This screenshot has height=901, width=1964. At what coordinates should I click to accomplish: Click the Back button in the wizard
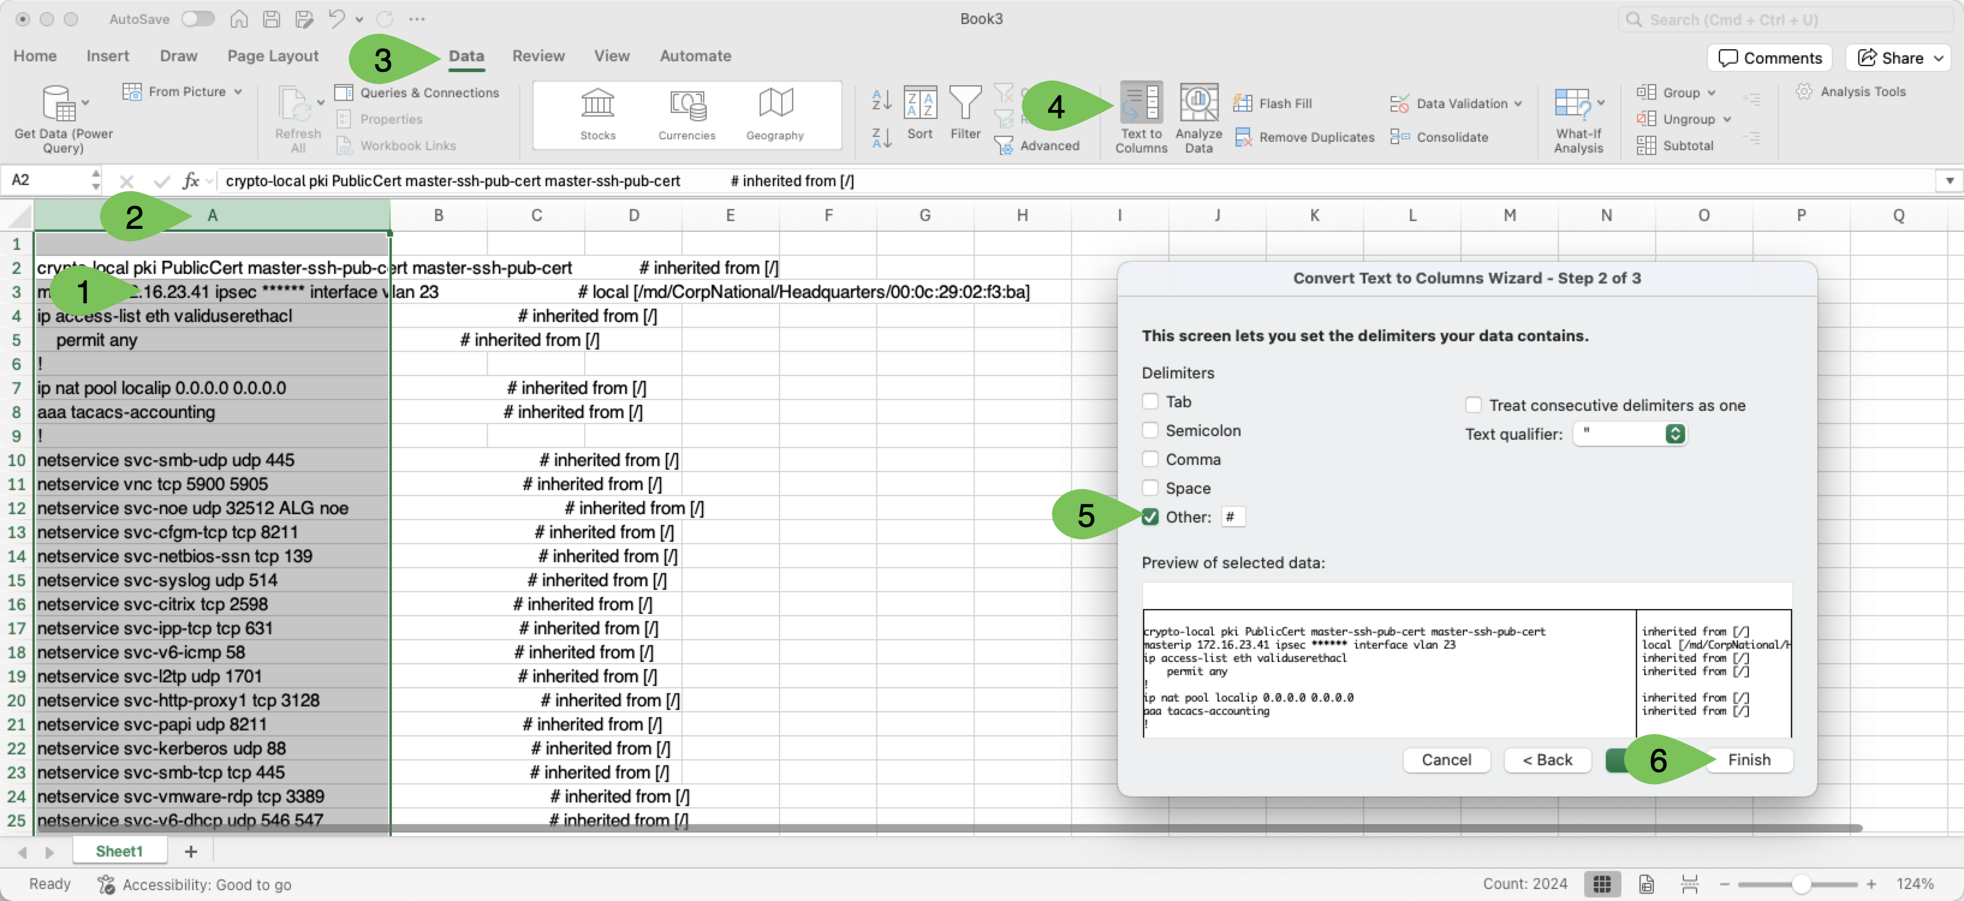pyautogui.click(x=1547, y=760)
